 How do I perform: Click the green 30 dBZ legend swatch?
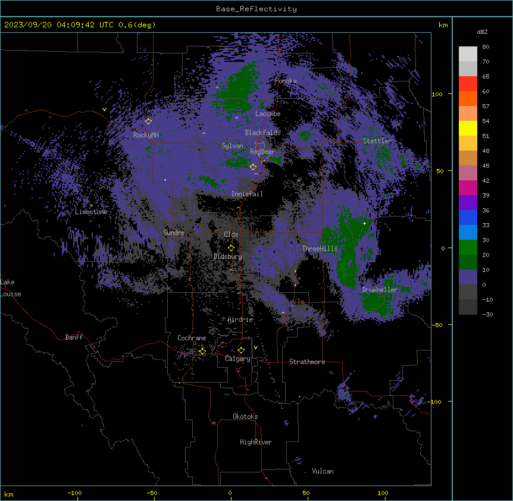tap(468, 248)
